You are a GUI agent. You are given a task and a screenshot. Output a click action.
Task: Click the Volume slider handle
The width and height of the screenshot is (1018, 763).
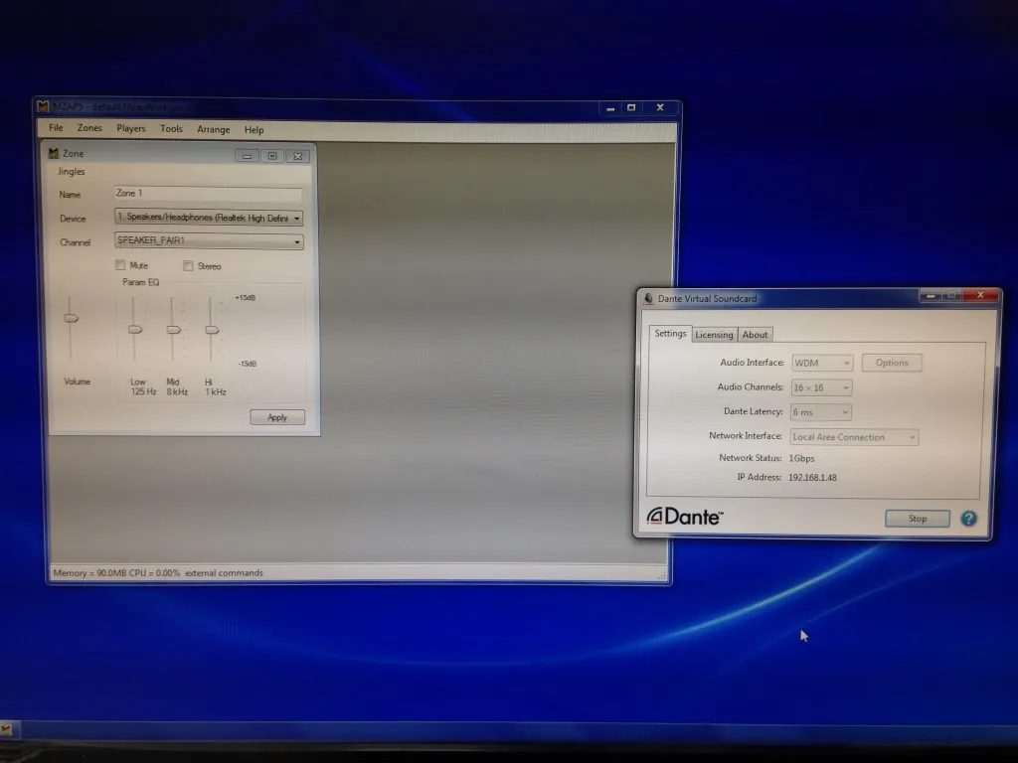coord(71,318)
